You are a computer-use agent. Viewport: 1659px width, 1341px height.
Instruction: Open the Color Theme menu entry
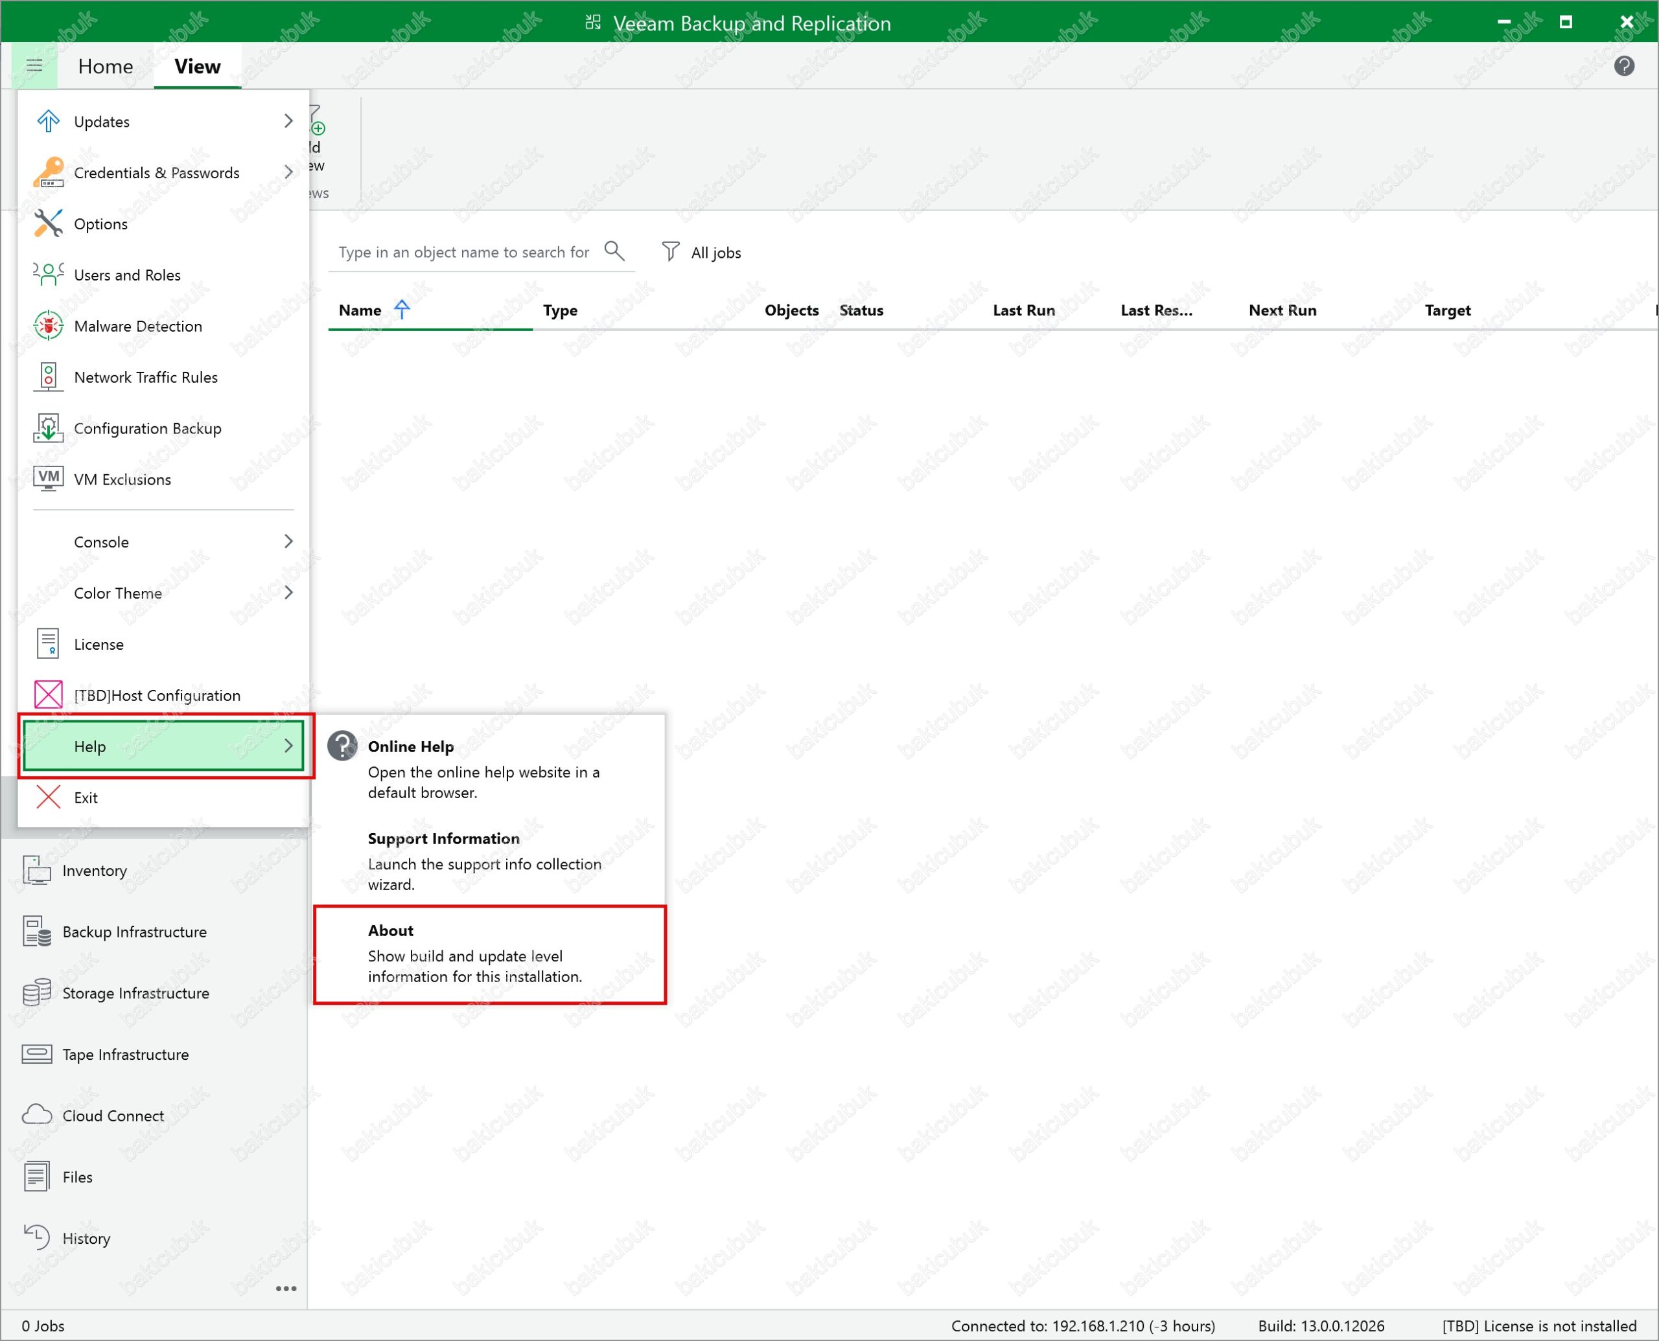click(x=164, y=593)
